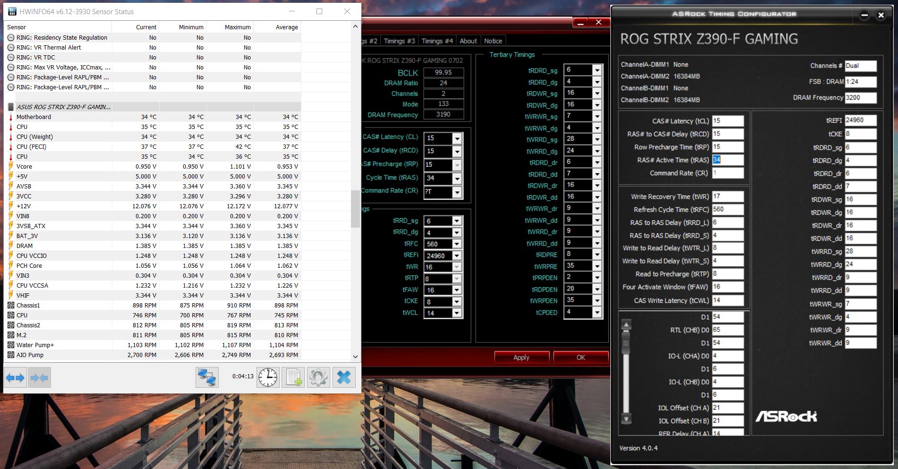
Task: Open the About tab in MemTweakIt
Action: [468, 41]
